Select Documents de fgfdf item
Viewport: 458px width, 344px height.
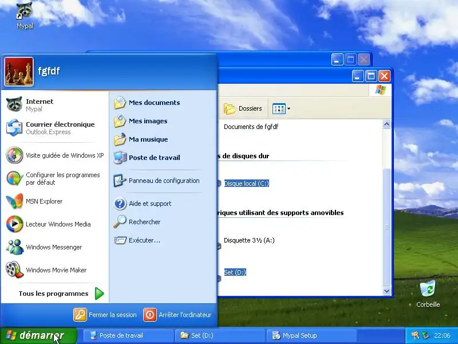click(251, 127)
